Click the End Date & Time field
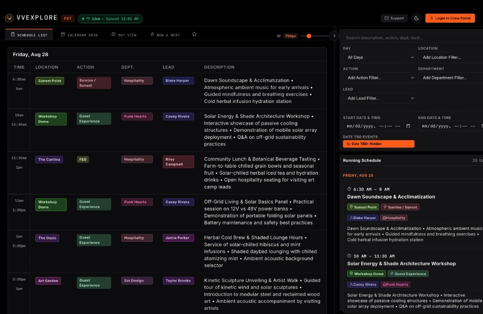Image resolution: width=483 pixels, height=314 pixels. click(x=450, y=126)
